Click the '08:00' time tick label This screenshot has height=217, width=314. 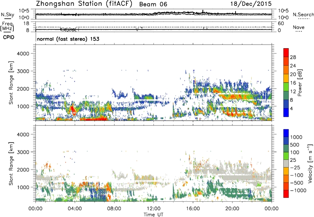click(114, 209)
